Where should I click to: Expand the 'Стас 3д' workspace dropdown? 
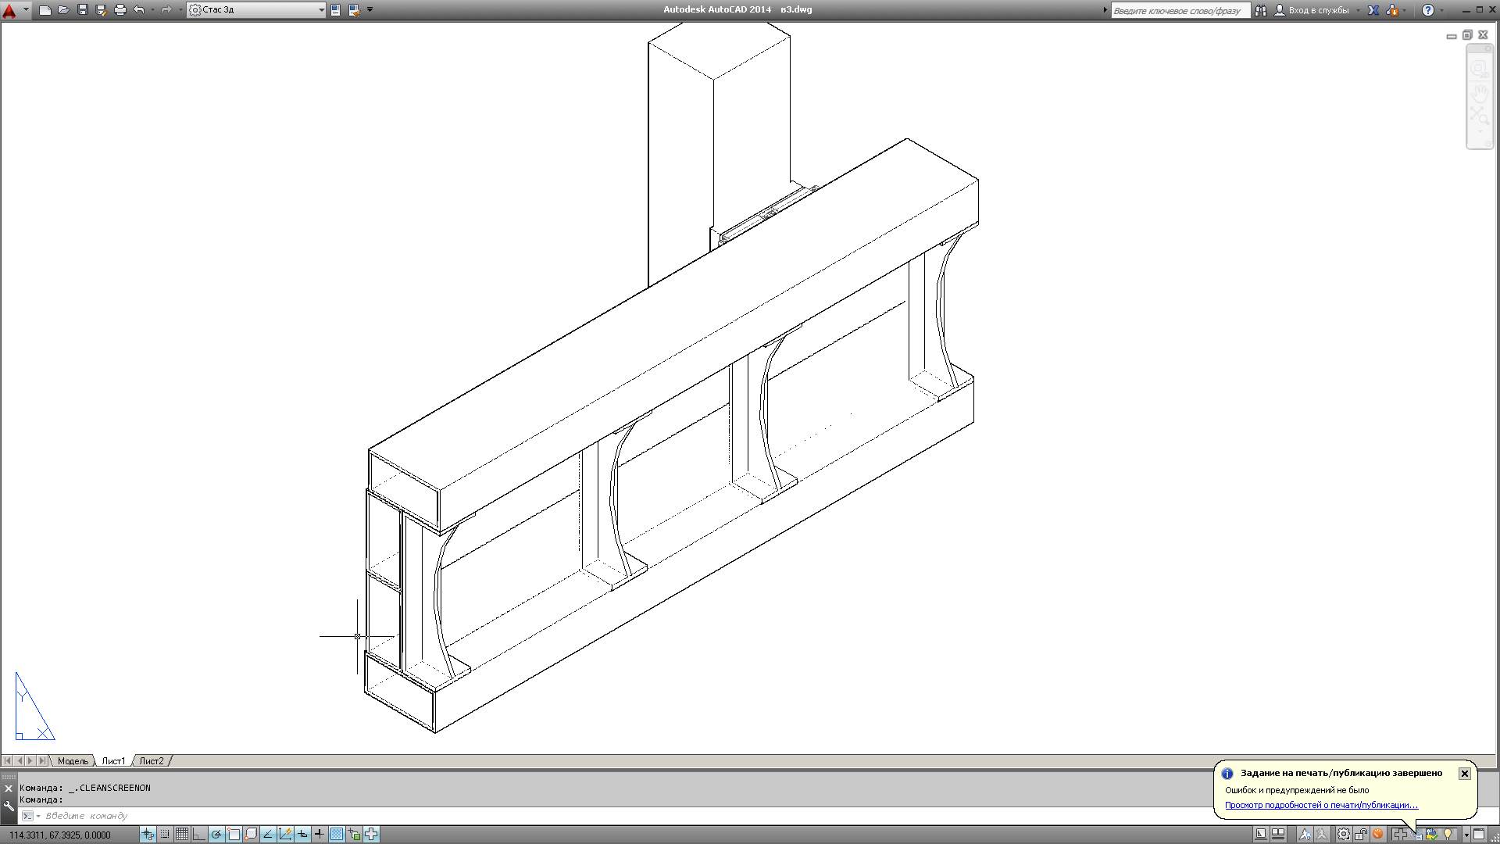[321, 10]
